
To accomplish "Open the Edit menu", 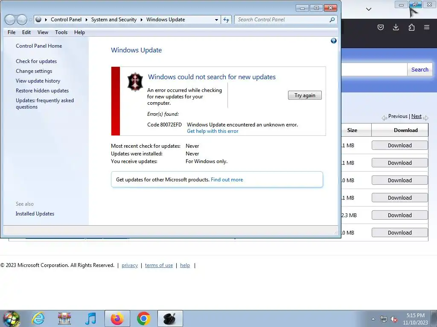I will coord(26,32).
